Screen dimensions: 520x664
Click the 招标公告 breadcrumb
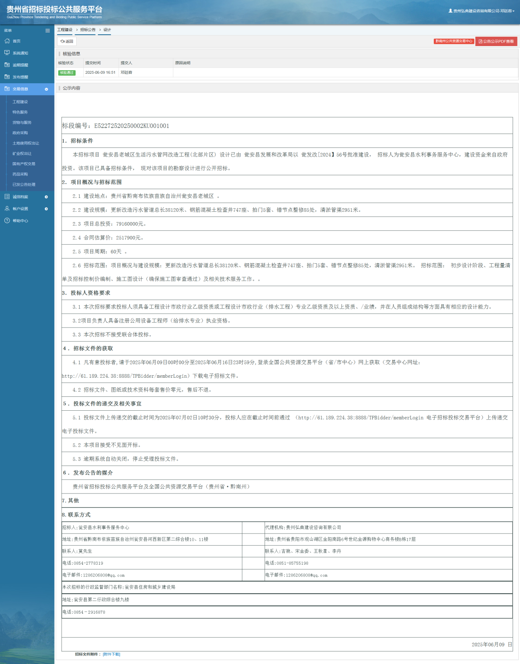pyautogui.click(x=88, y=30)
